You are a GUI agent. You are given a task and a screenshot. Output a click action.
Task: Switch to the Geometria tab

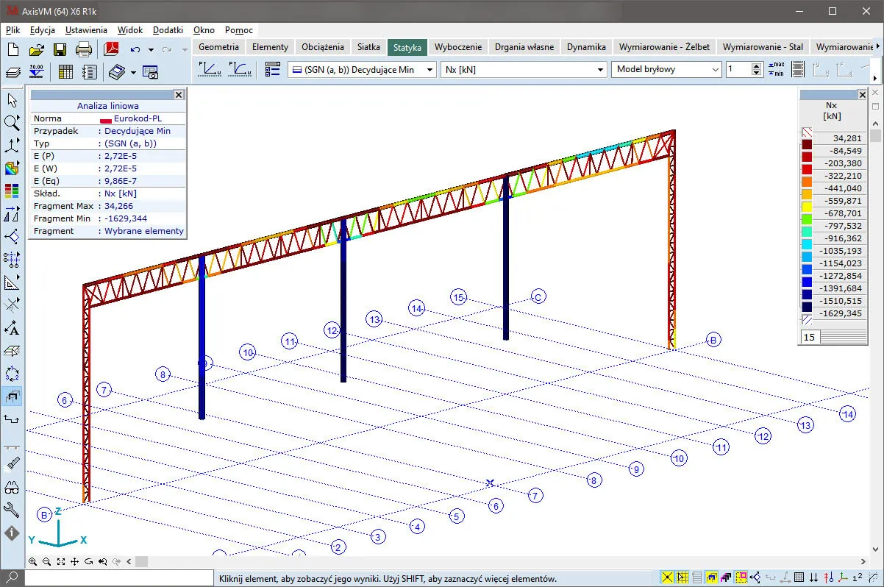coord(218,47)
